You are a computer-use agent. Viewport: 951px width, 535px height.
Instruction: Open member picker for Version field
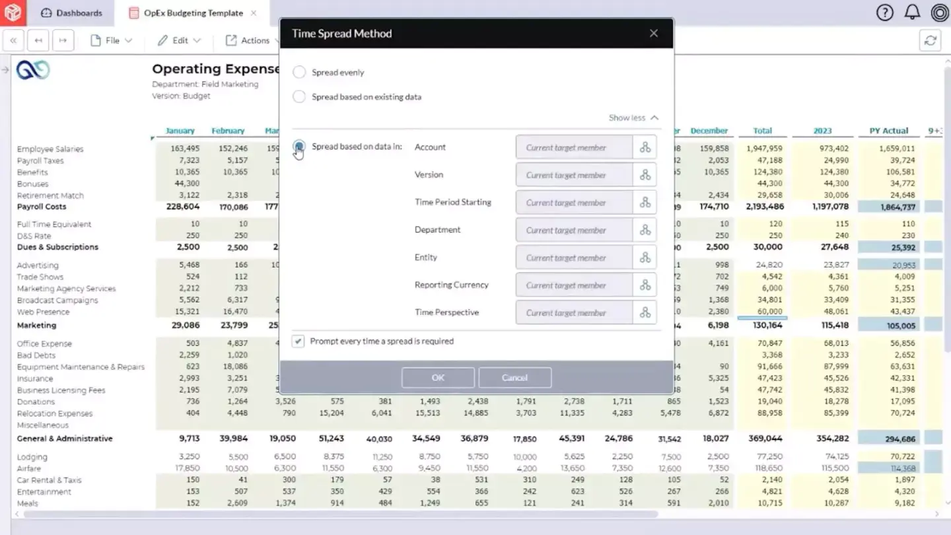pos(645,175)
